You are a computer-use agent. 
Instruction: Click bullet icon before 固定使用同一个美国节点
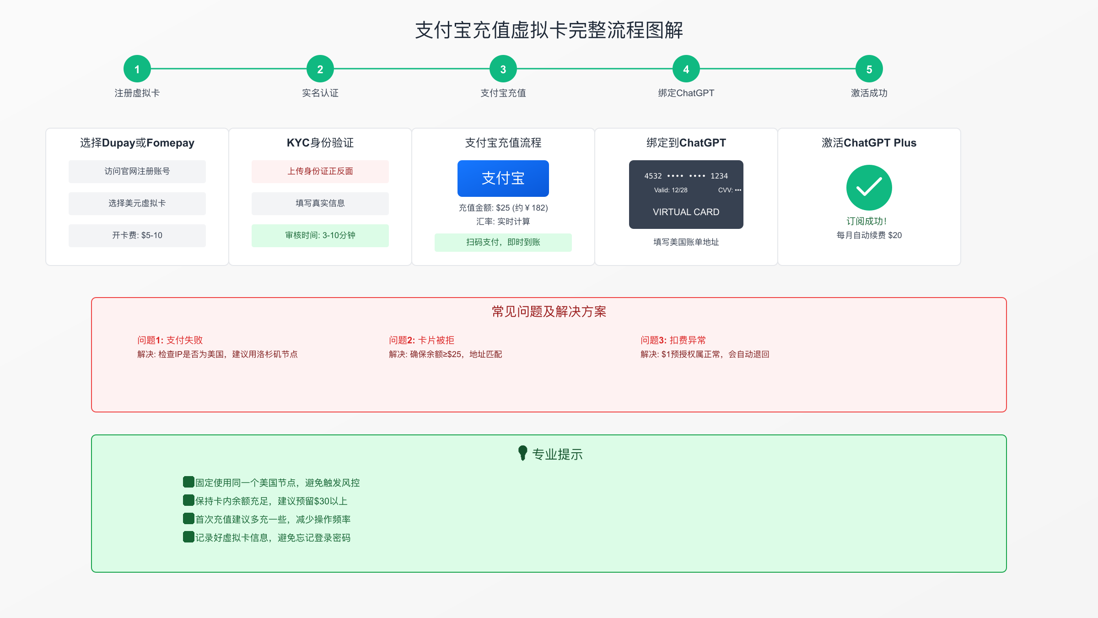188,482
